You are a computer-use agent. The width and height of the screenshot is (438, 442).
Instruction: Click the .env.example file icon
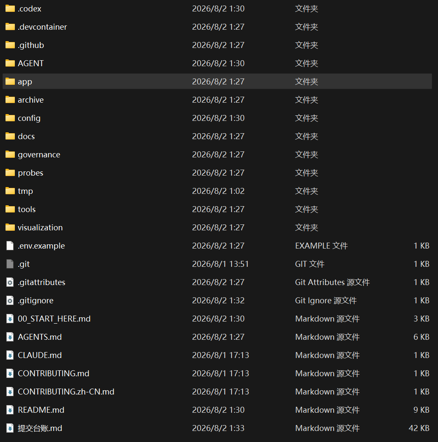[x=10, y=246]
